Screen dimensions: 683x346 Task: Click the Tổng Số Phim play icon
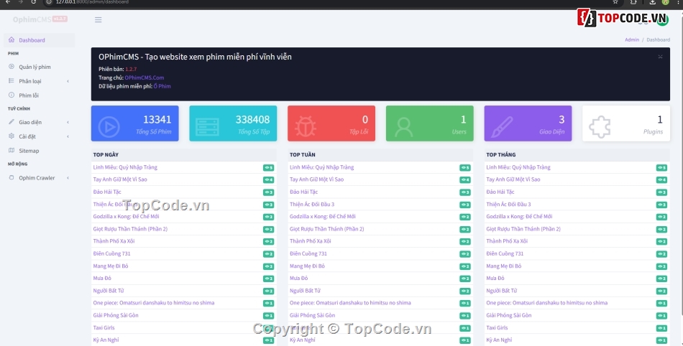(x=109, y=127)
